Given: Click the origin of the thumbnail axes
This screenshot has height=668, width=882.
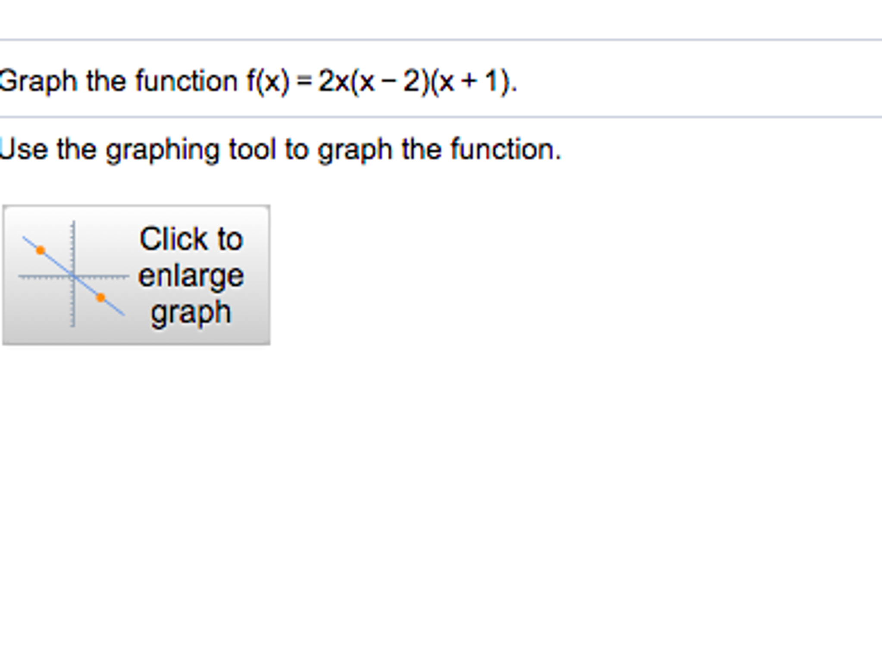Looking at the screenshot, I should coord(73,276).
